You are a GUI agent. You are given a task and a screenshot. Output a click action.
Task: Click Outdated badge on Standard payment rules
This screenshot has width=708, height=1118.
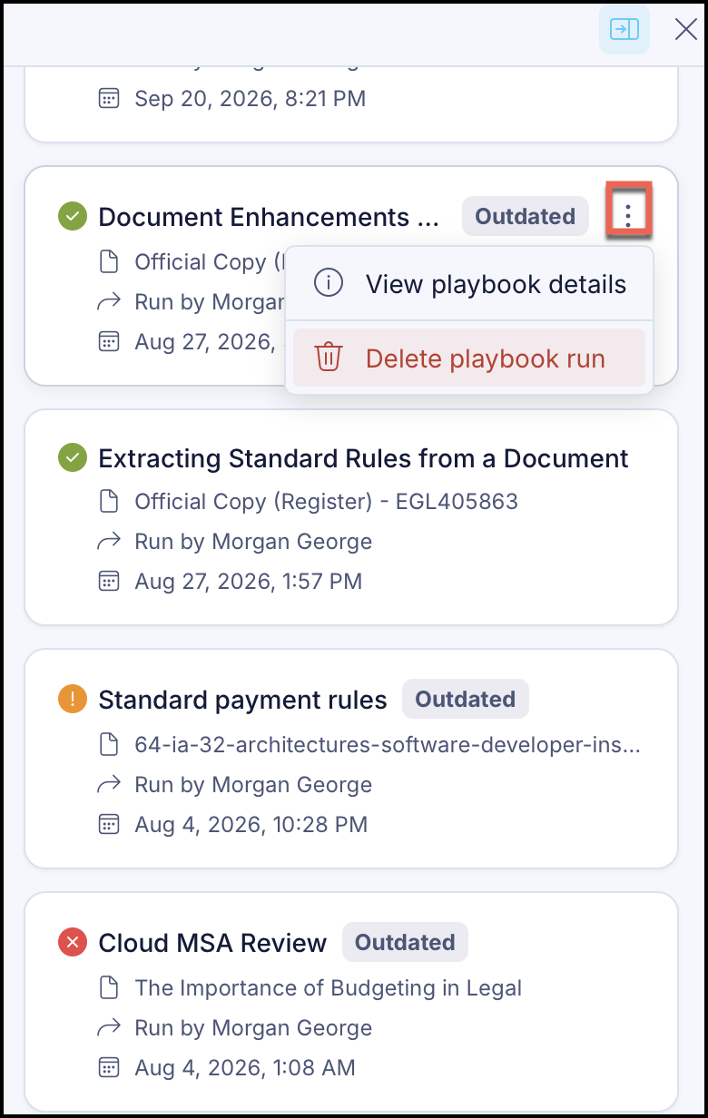465,699
